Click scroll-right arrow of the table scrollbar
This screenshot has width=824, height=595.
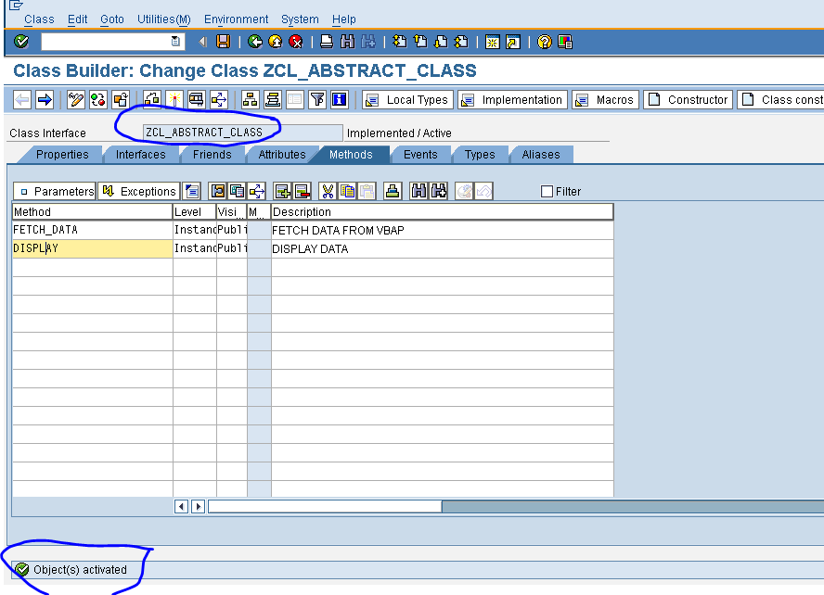199,506
